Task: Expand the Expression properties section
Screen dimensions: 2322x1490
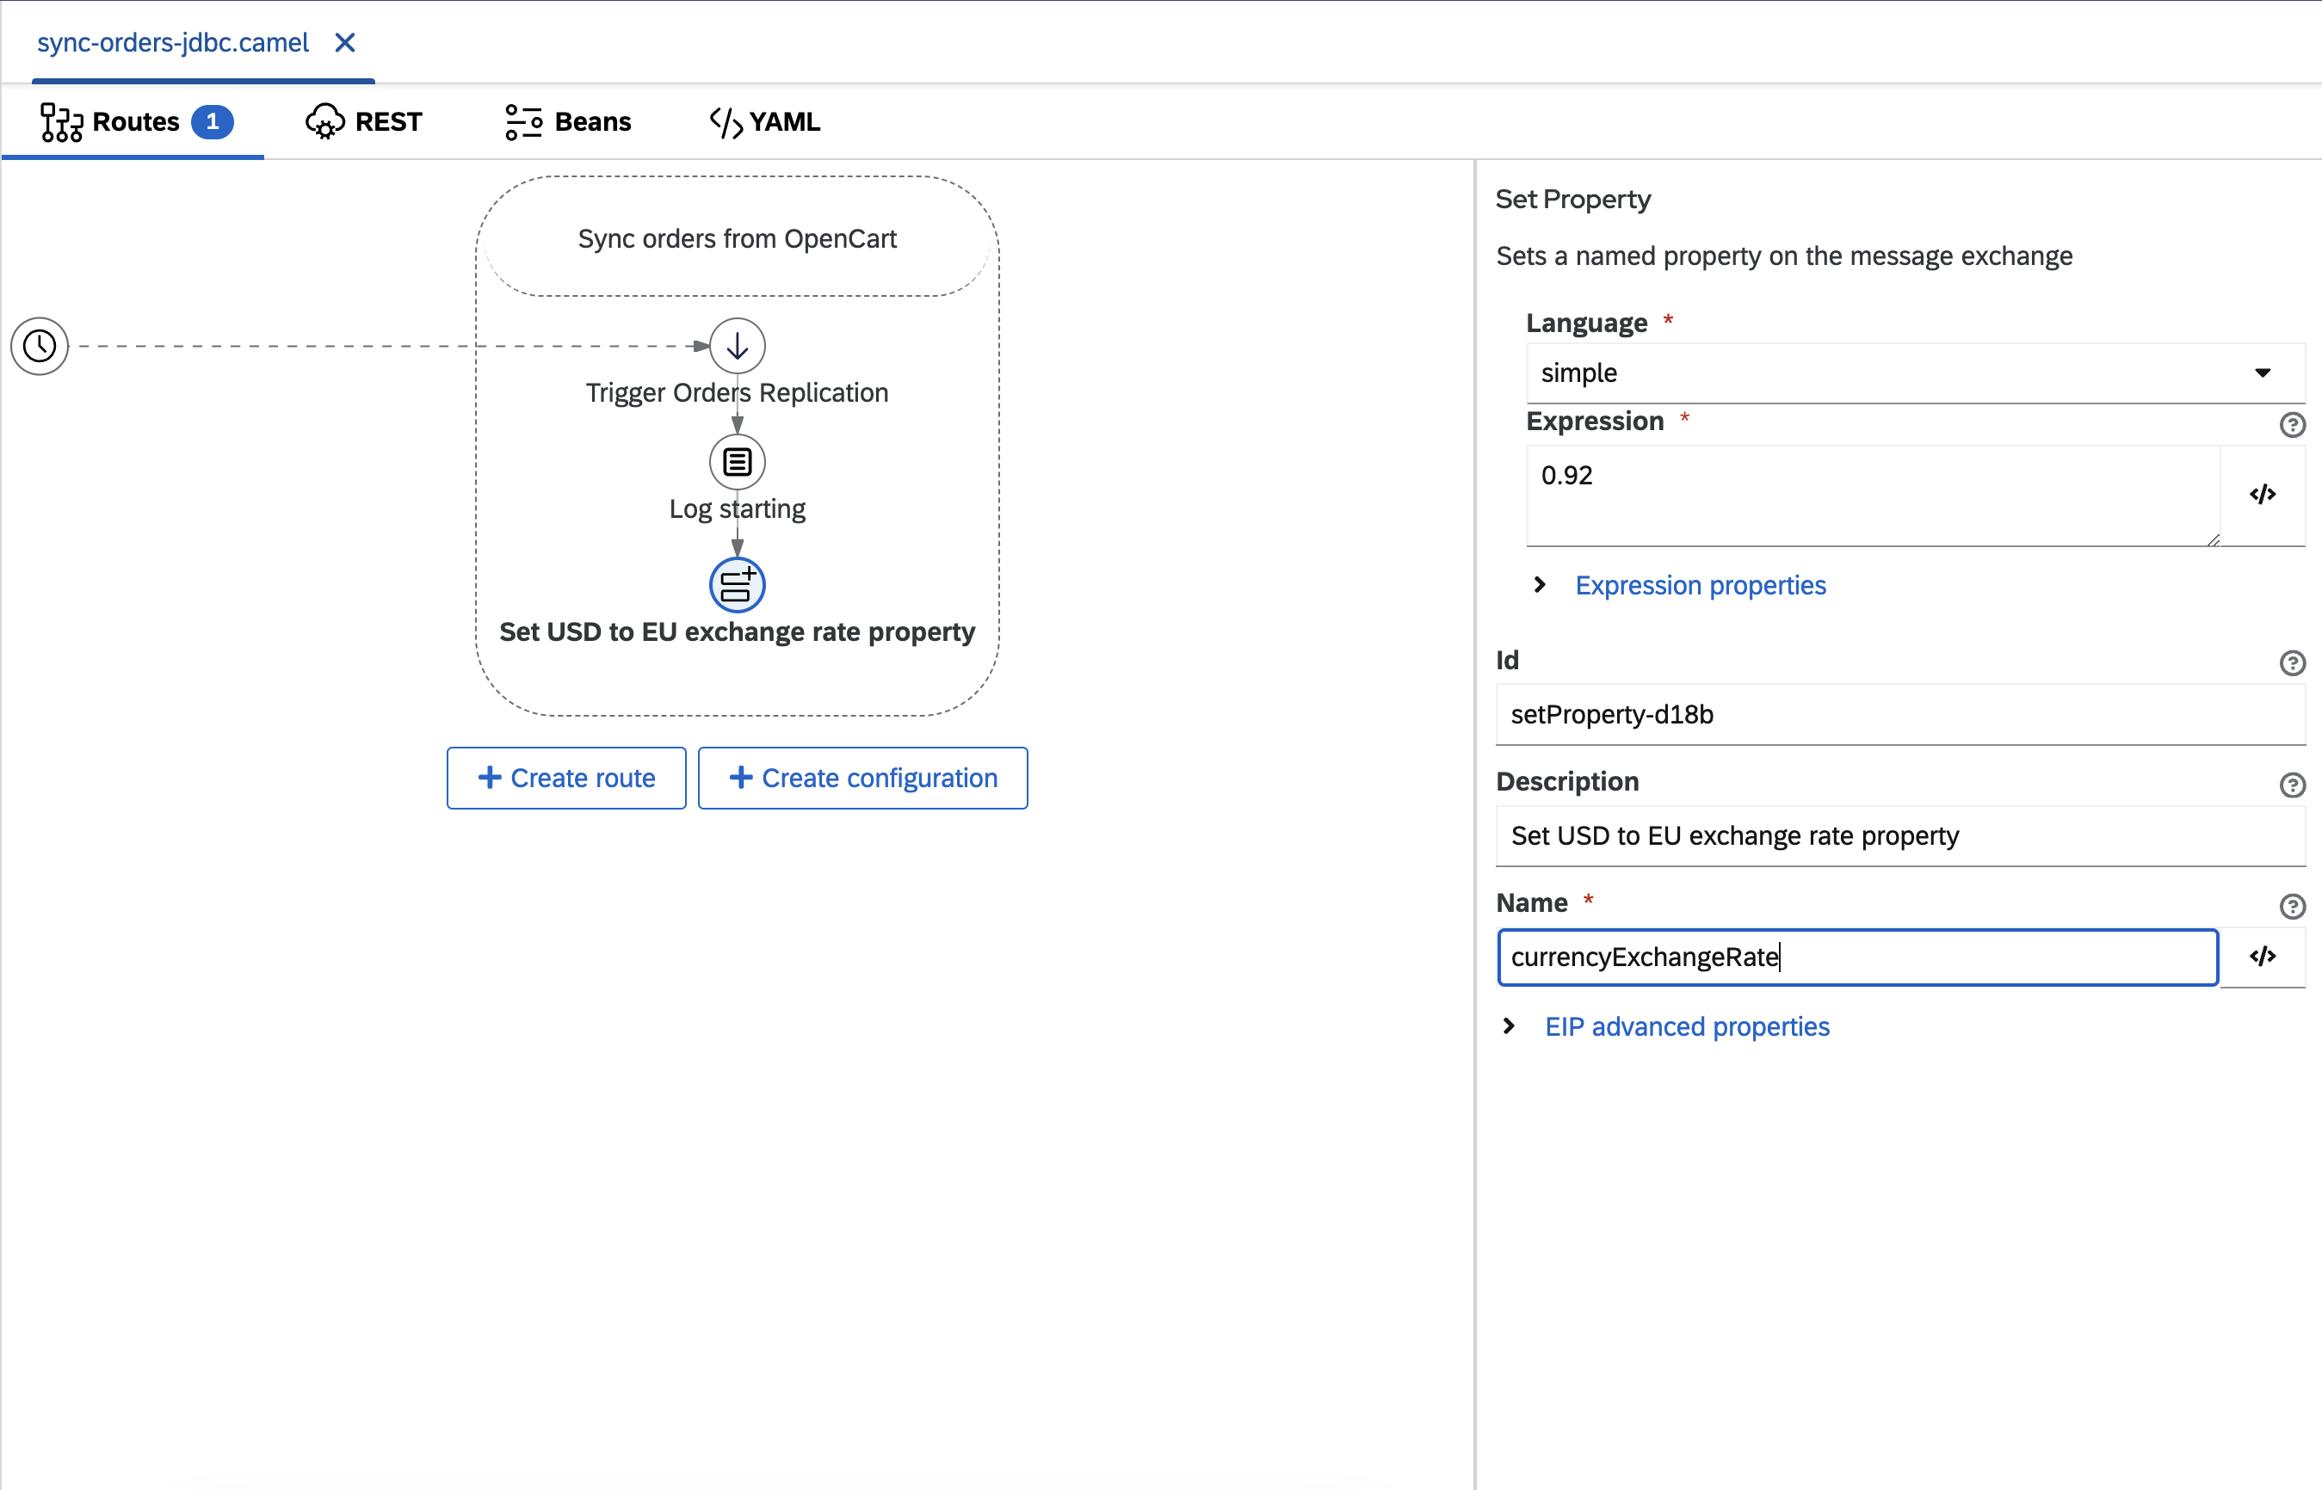Action: (1540, 584)
